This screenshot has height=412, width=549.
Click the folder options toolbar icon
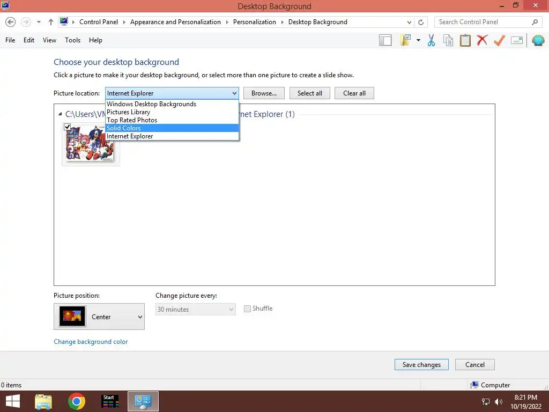[x=405, y=40]
